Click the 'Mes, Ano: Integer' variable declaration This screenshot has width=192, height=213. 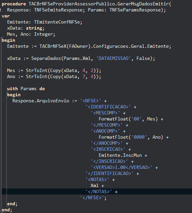tap(31, 34)
